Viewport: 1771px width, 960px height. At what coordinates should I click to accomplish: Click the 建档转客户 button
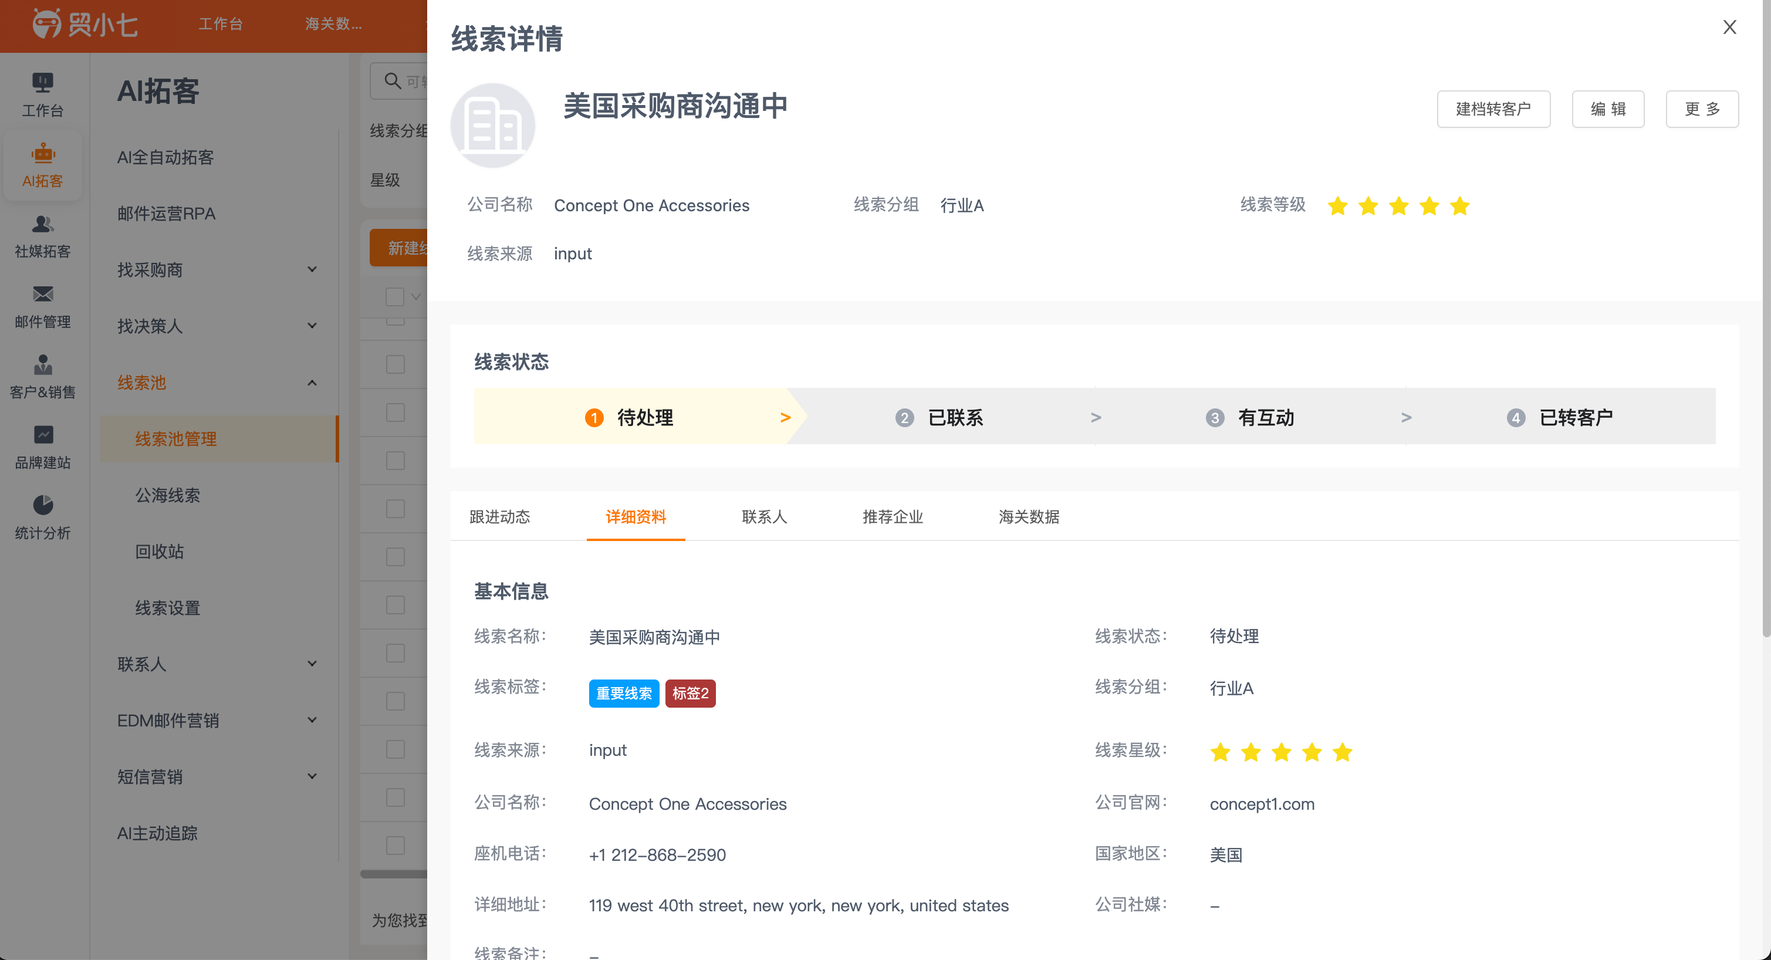1493,109
